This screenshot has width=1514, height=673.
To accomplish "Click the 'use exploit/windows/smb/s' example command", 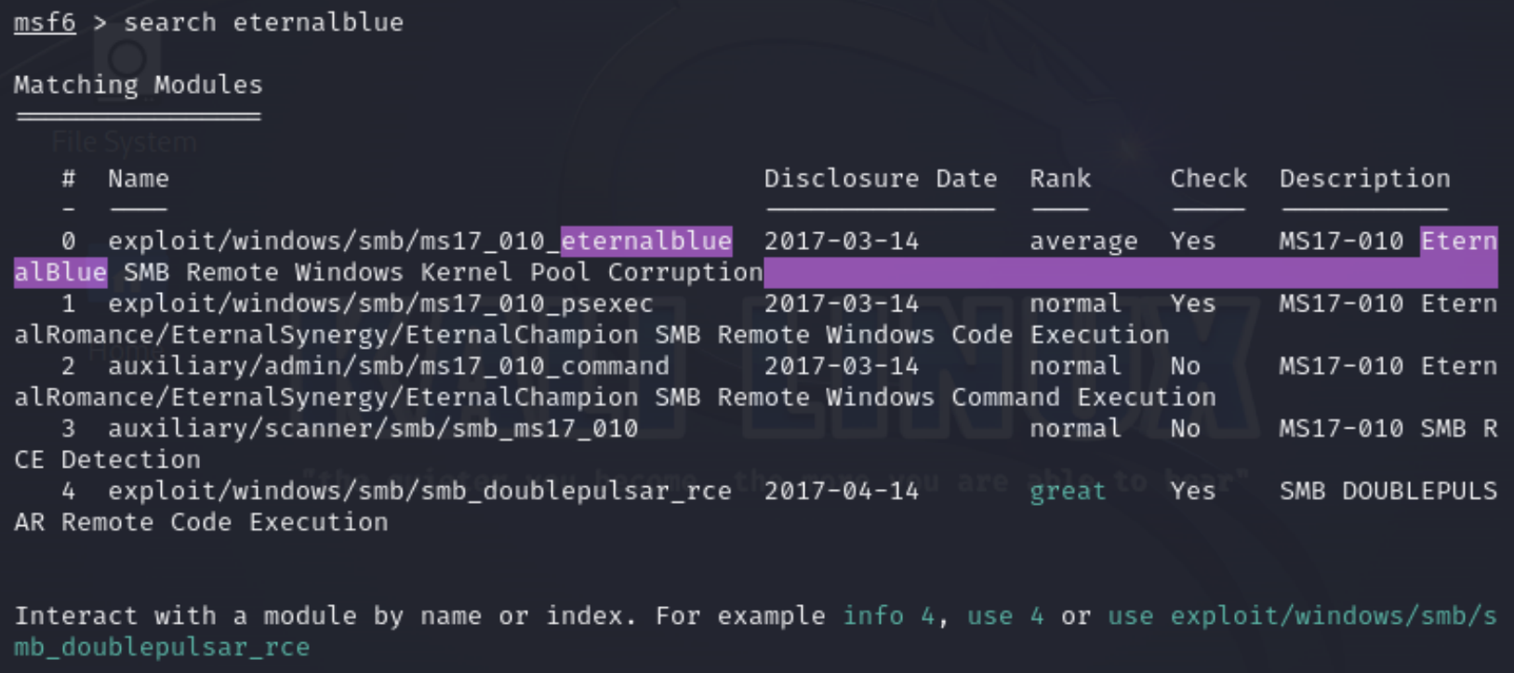I will tap(1303, 616).
